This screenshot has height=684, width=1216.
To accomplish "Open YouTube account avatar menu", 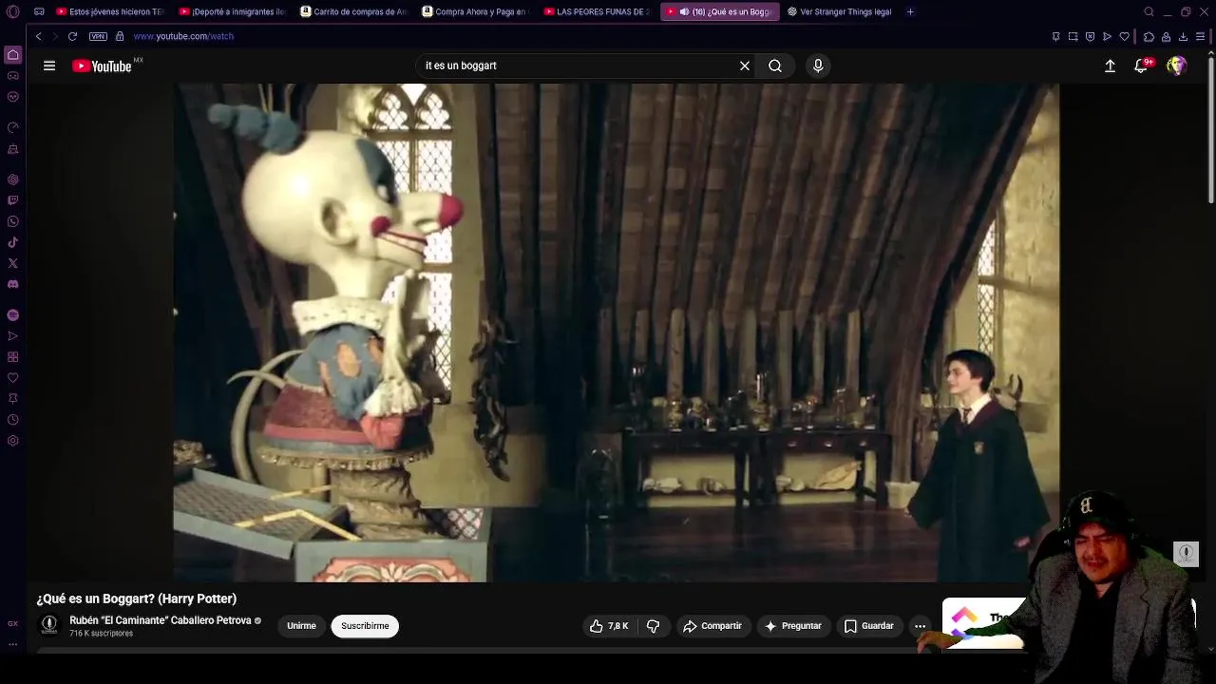I will (x=1177, y=66).
